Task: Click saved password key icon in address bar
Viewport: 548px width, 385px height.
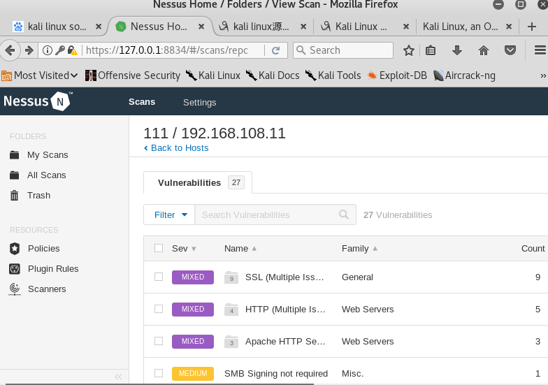Action: coord(60,50)
